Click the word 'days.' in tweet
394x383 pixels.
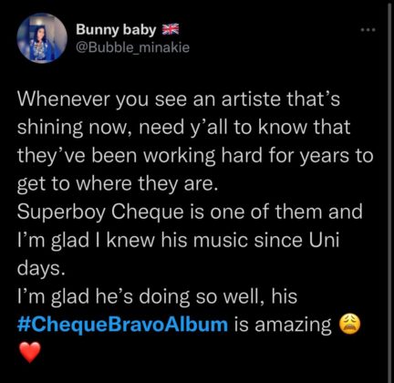(41, 268)
